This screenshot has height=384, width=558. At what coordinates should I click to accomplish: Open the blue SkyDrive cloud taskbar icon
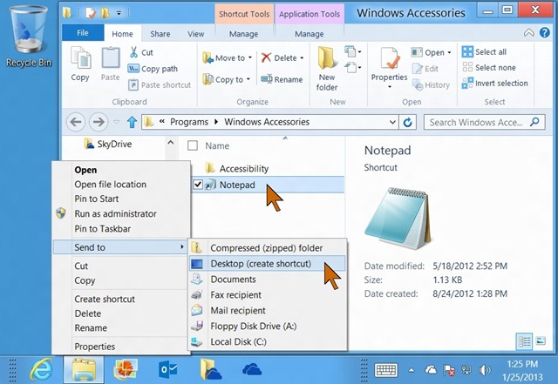tap(252, 370)
